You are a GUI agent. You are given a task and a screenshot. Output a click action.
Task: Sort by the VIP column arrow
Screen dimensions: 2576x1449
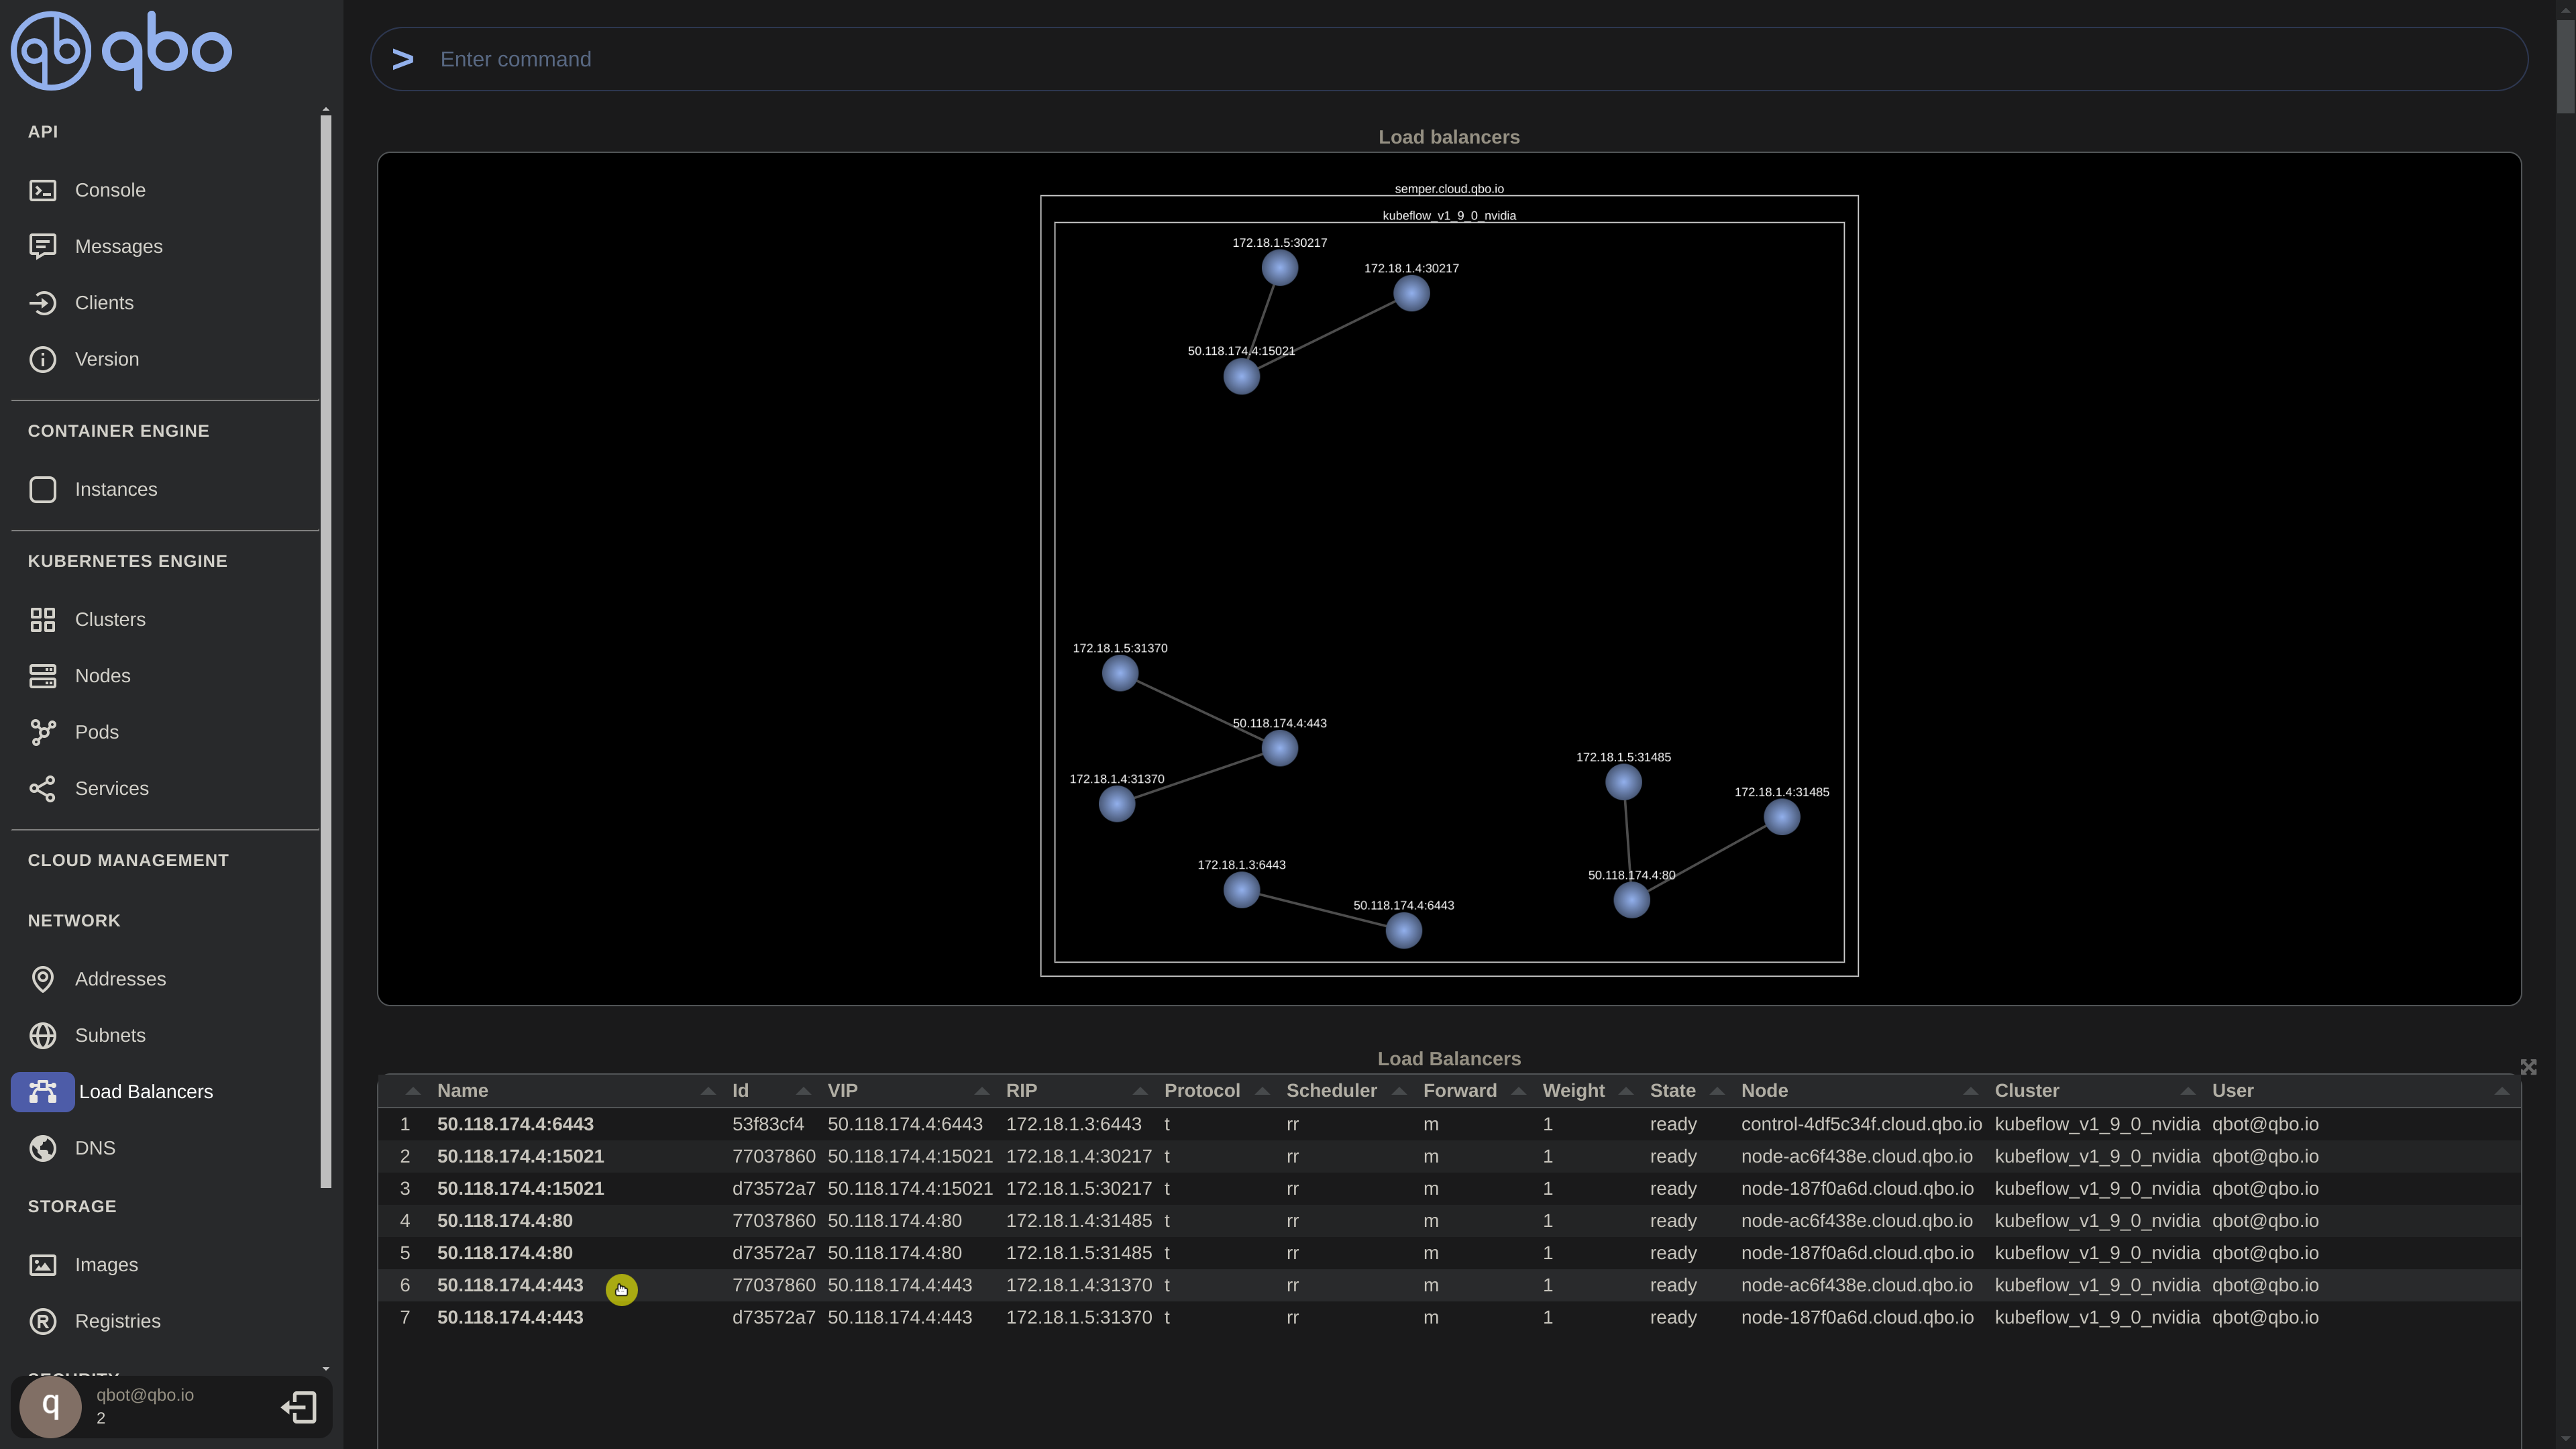981,1091
